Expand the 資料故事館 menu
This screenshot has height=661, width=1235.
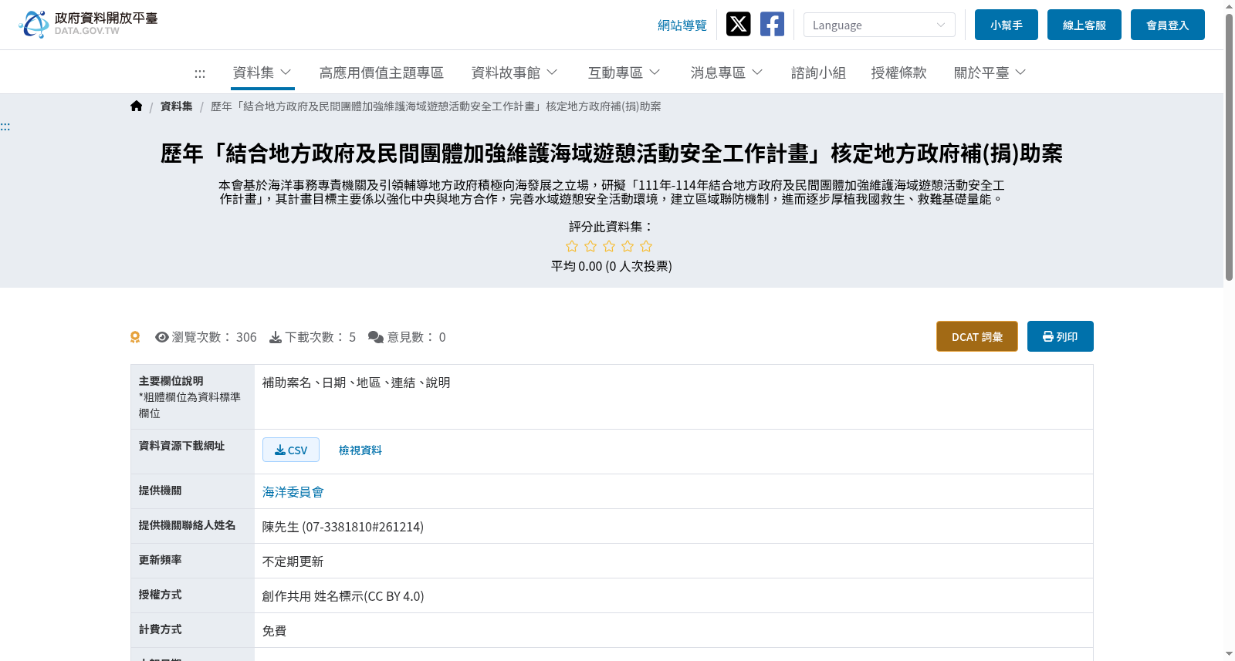click(x=514, y=73)
